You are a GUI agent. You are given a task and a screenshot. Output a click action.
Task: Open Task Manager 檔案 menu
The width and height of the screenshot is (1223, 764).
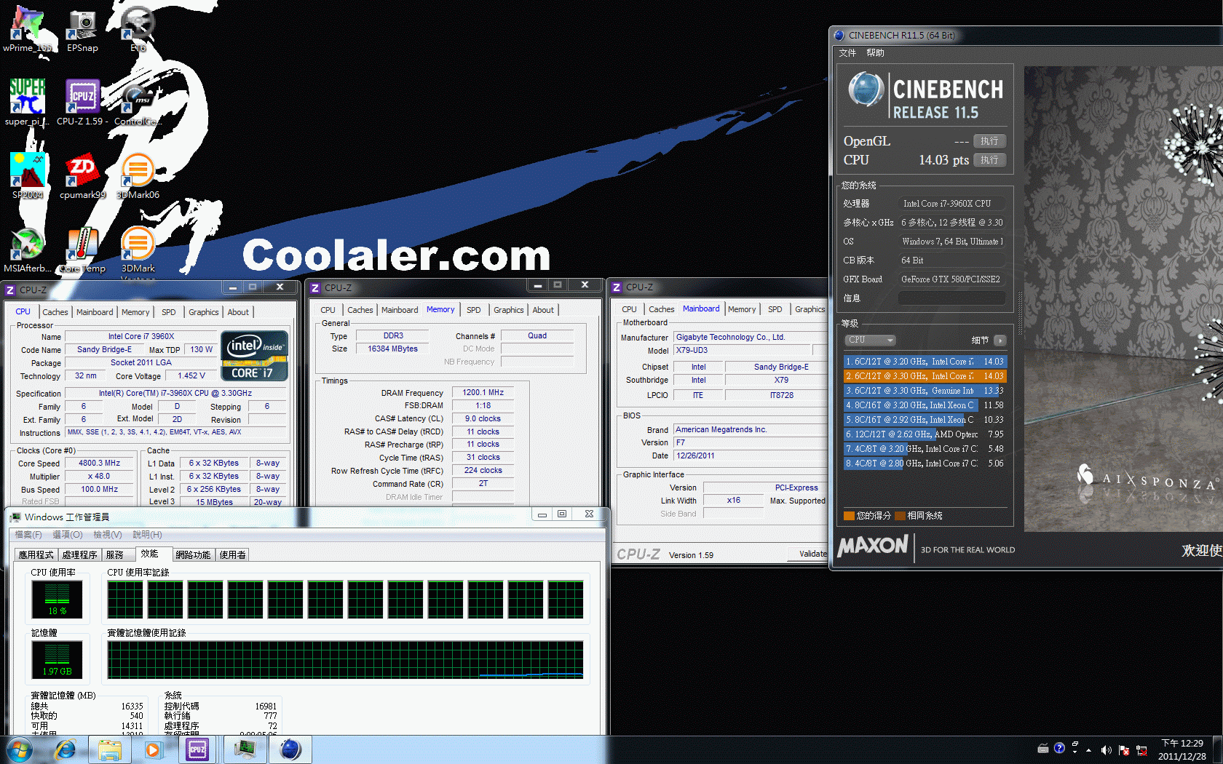(x=28, y=535)
